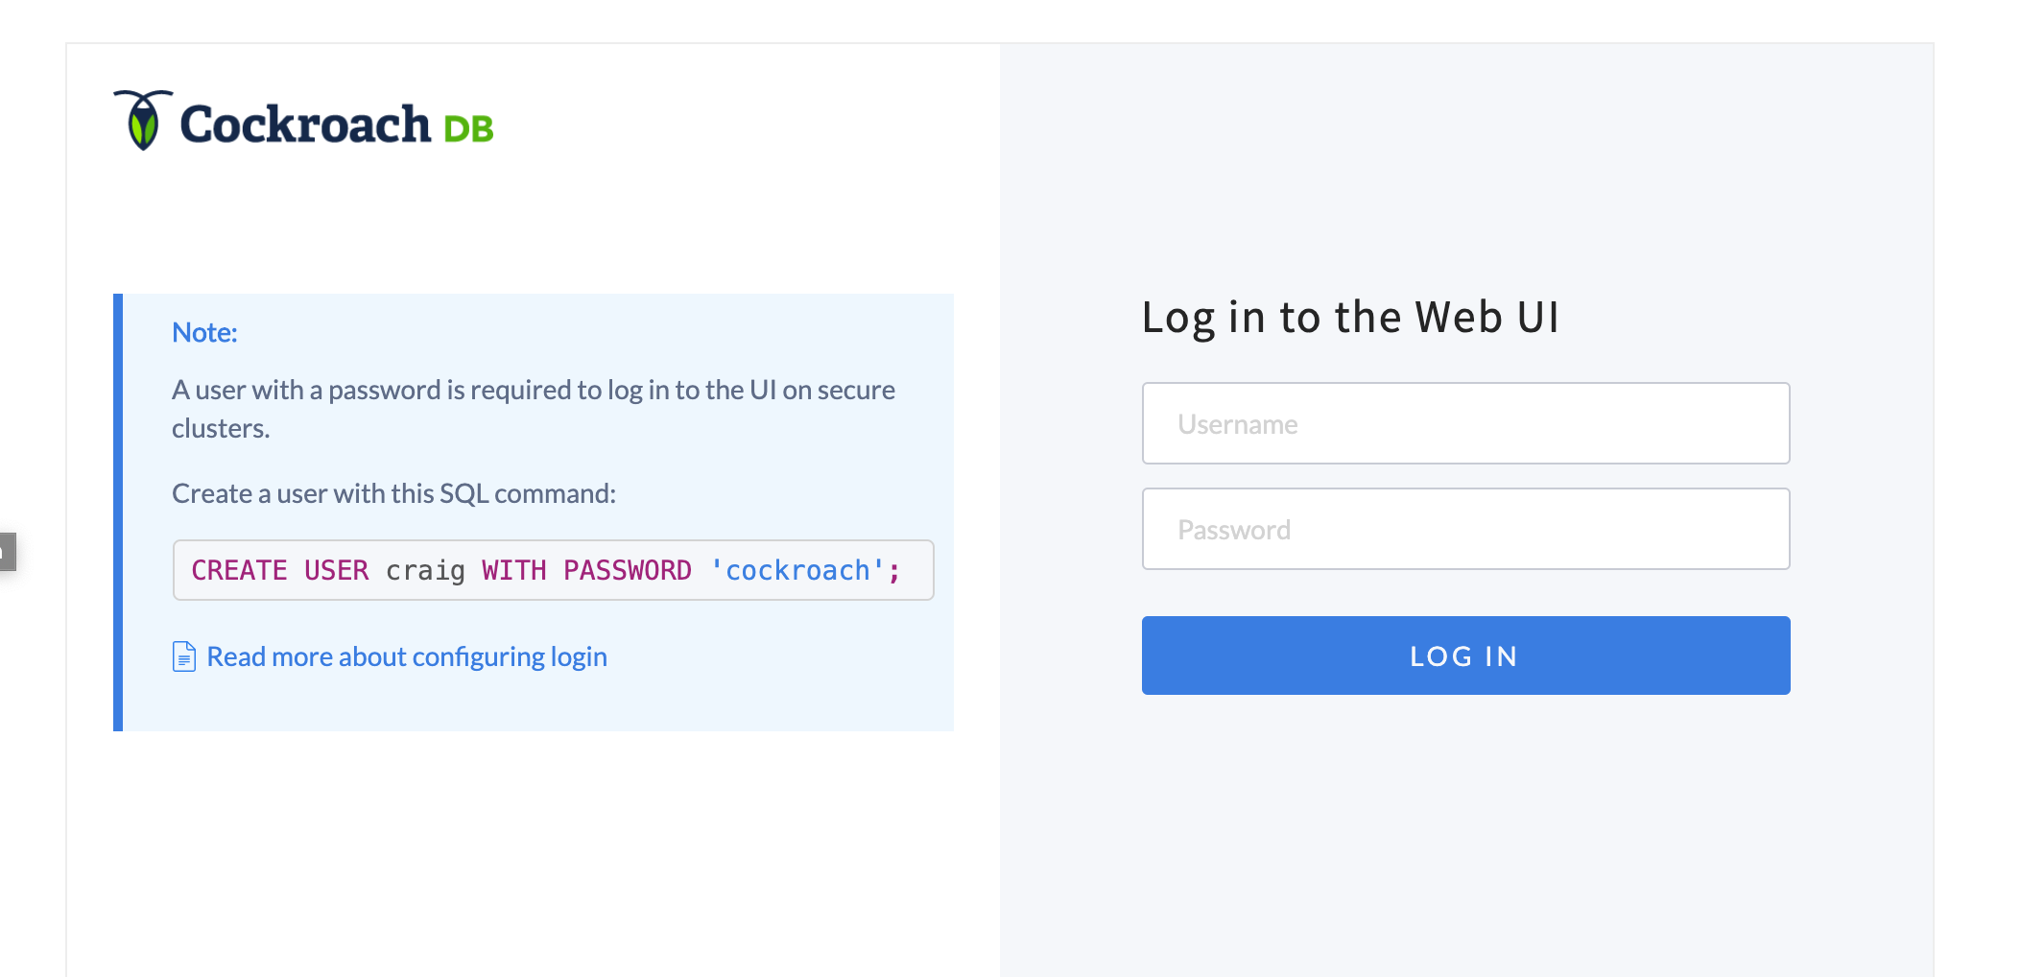Click the empty Username input box
Viewport: 2021px width, 977px height.
[1465, 423]
